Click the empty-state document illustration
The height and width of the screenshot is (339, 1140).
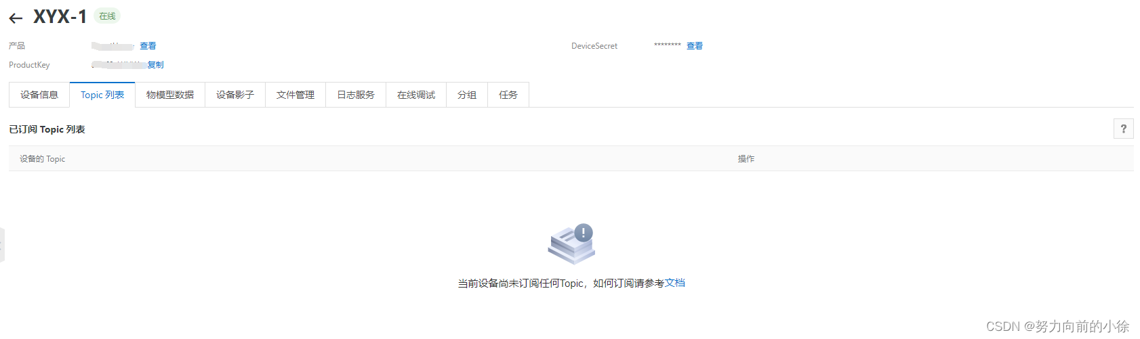click(x=571, y=244)
